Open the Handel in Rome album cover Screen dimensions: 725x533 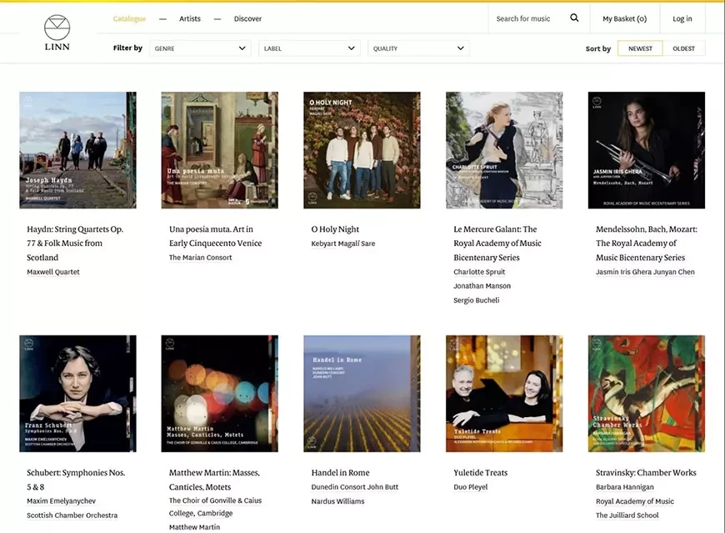coord(362,394)
